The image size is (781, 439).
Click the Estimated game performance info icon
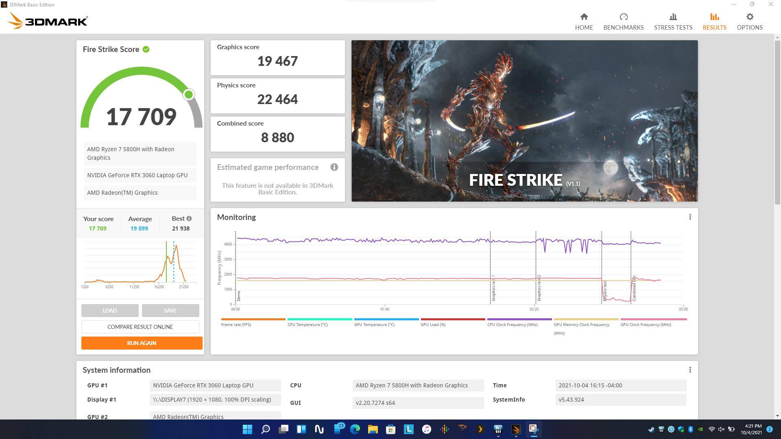coord(334,167)
